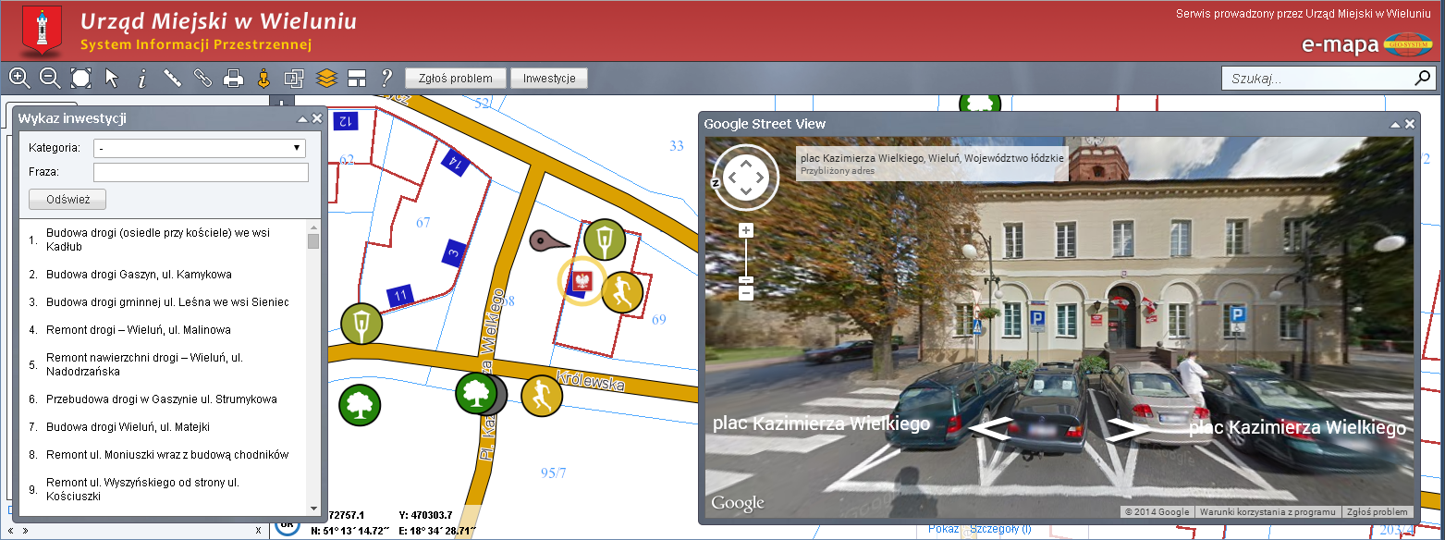Image resolution: width=1445 pixels, height=540 pixels.
Task: Click the scroll down arrow in investment list
Action: click(313, 509)
